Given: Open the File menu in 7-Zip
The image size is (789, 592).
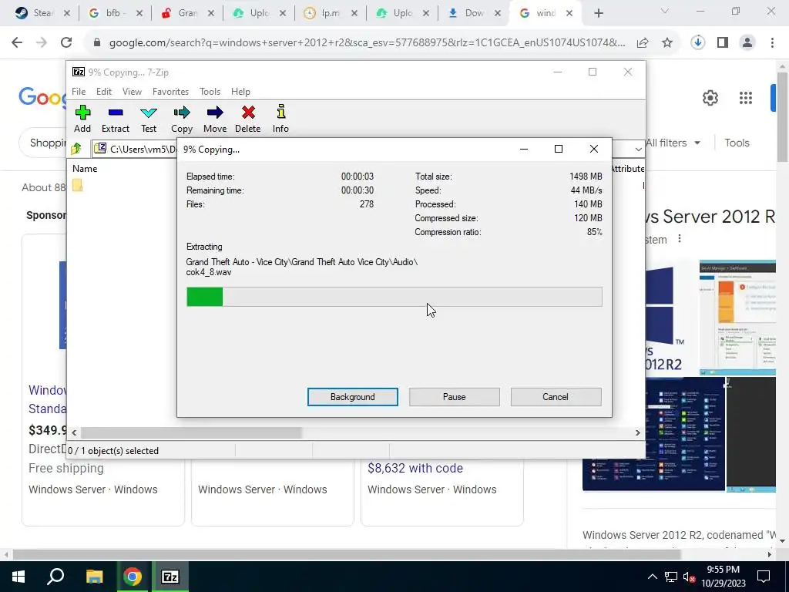Looking at the screenshot, I should (x=79, y=92).
